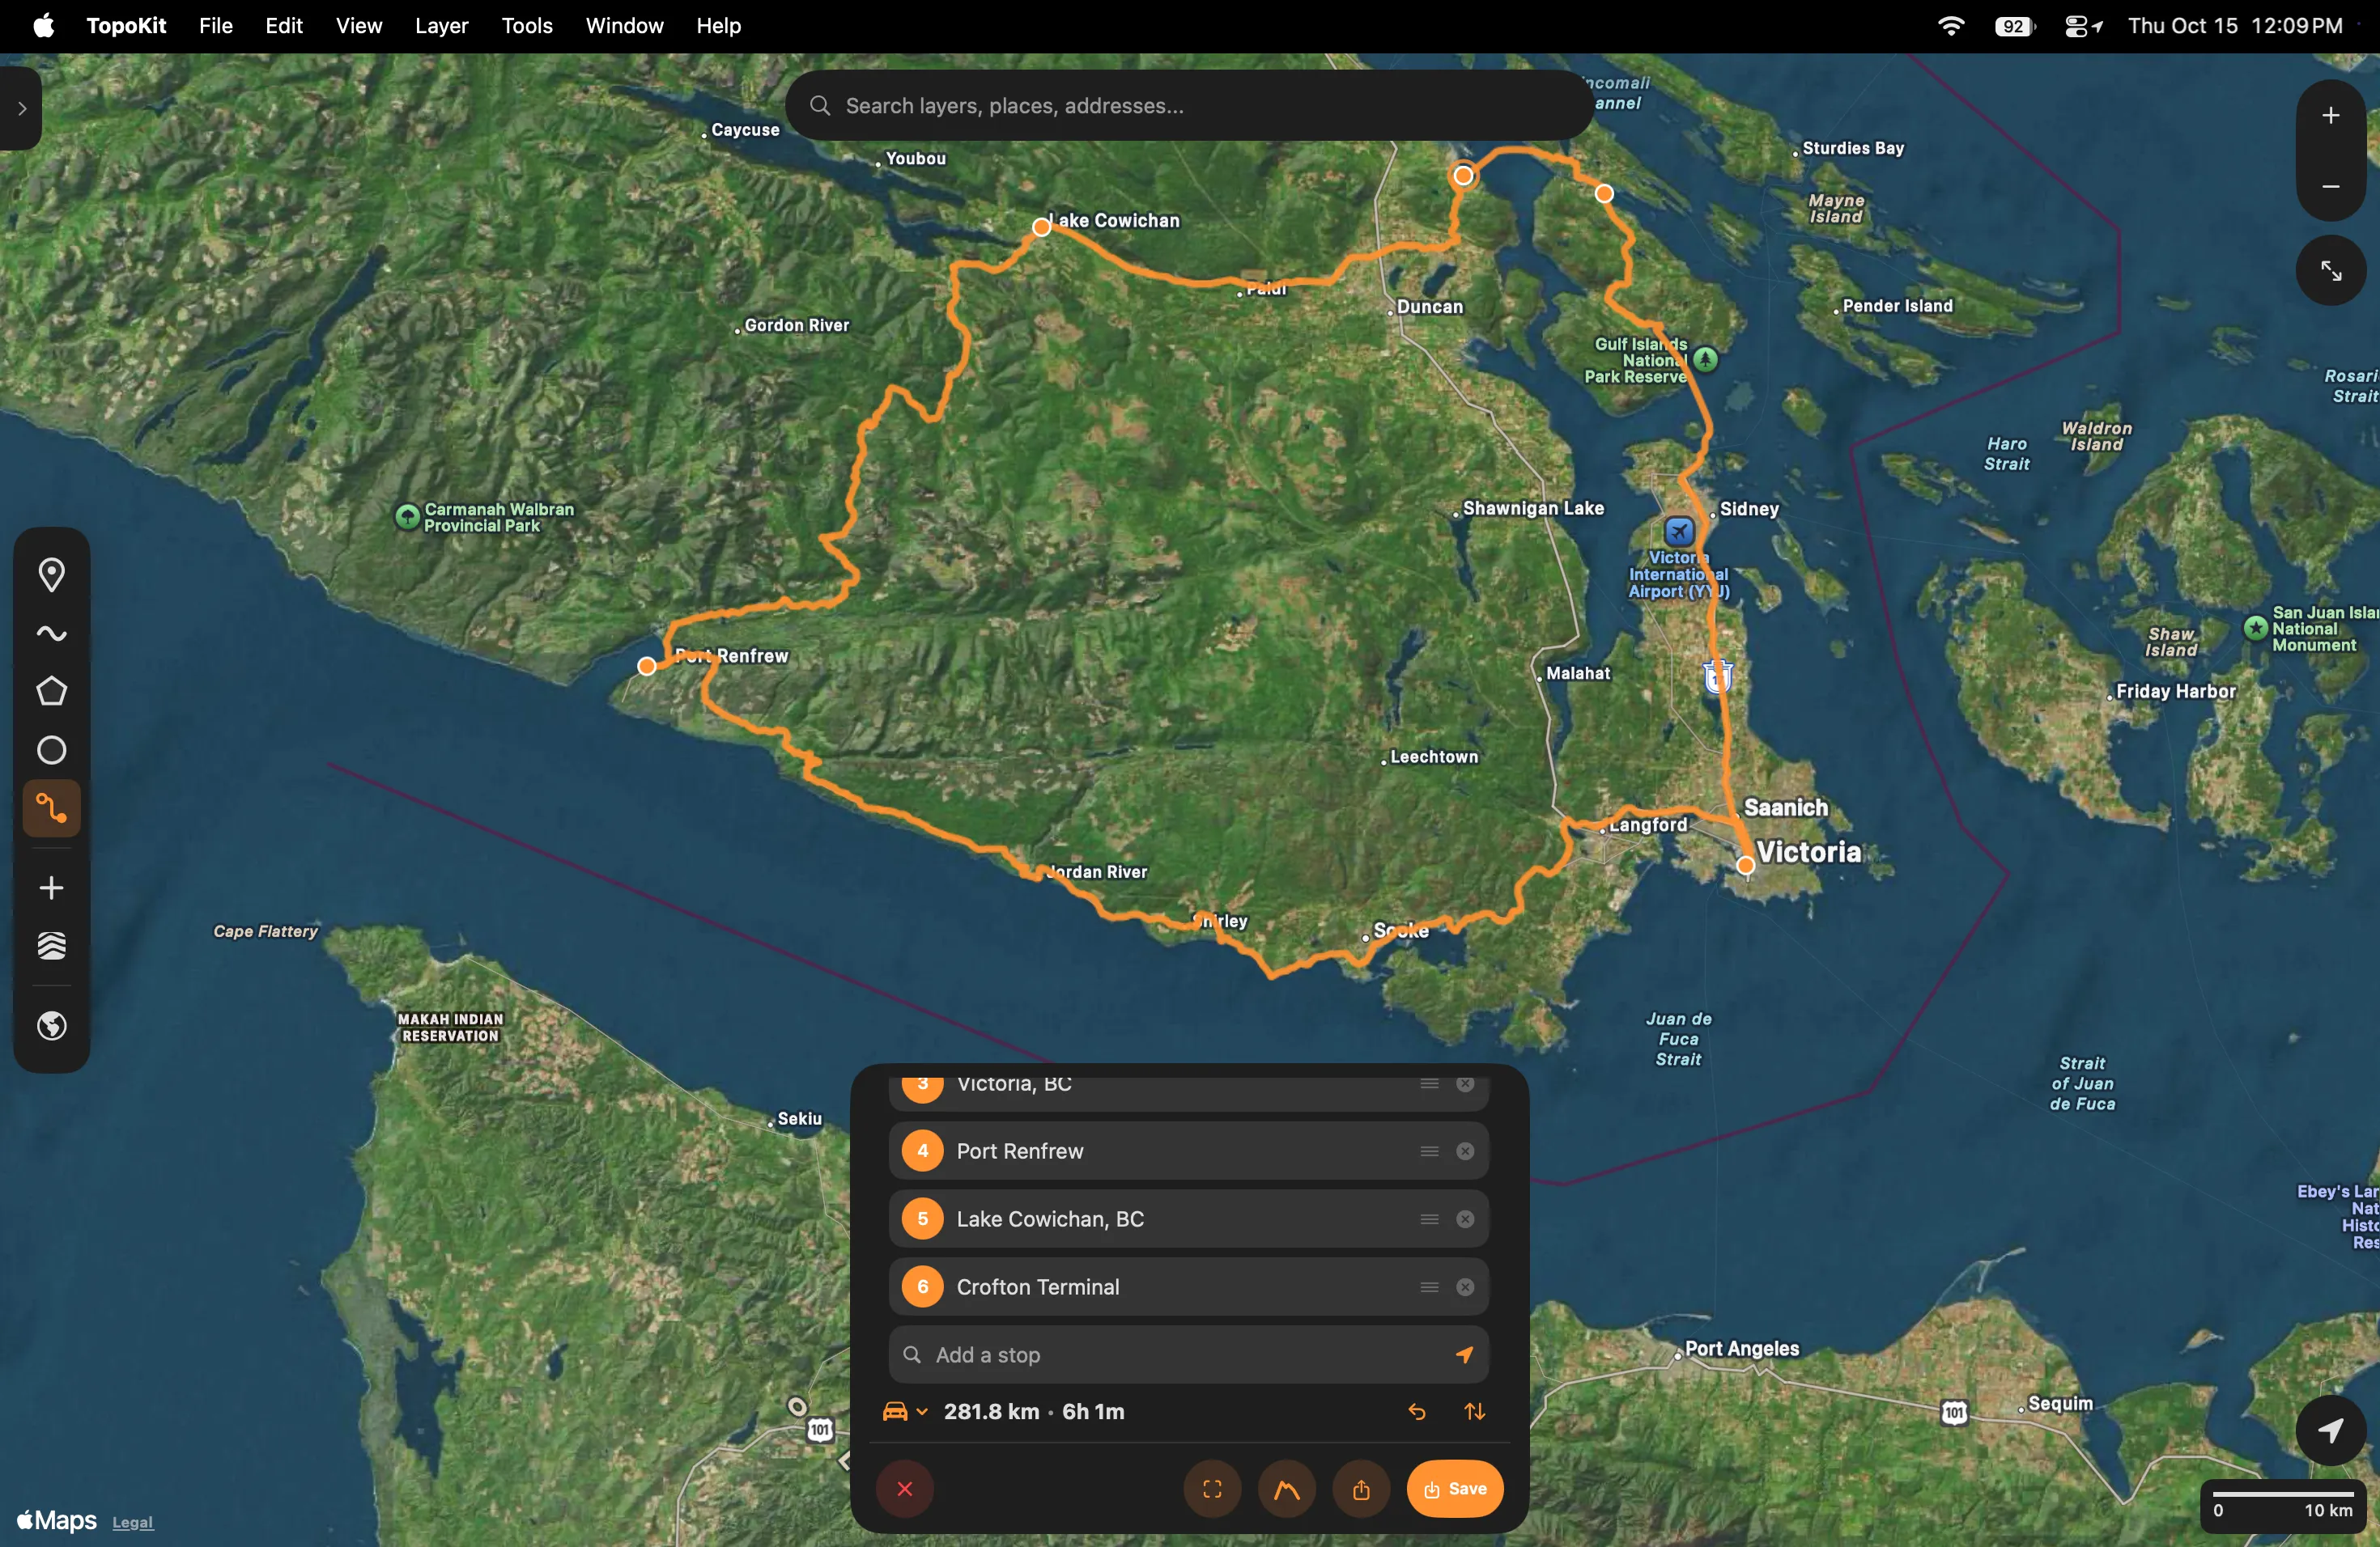Click the globe basemap icon
This screenshot has height=1547, width=2380.
click(x=51, y=1026)
